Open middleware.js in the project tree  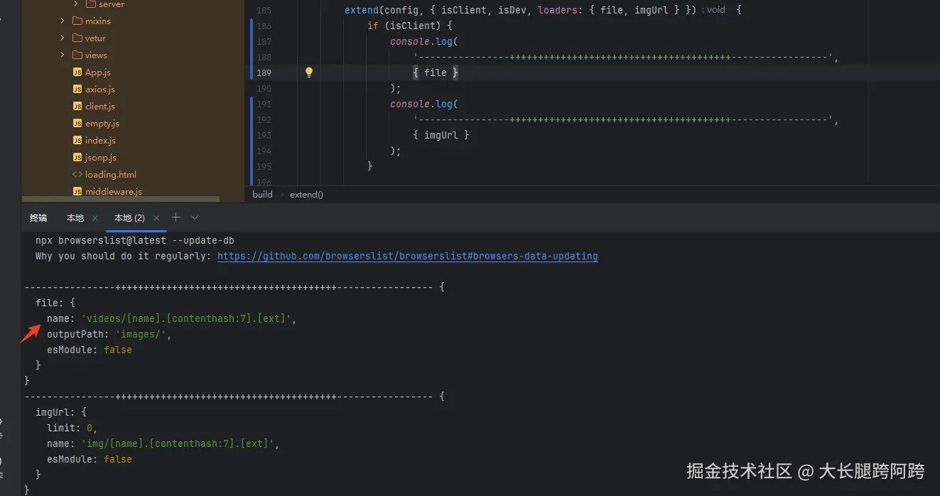pyautogui.click(x=114, y=192)
